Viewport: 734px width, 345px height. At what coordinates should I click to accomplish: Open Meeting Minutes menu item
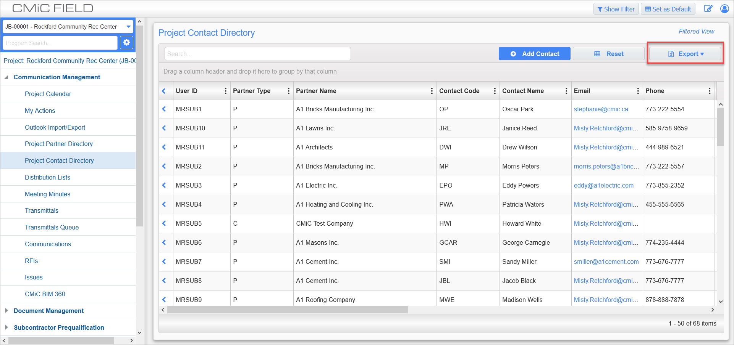tap(47, 194)
